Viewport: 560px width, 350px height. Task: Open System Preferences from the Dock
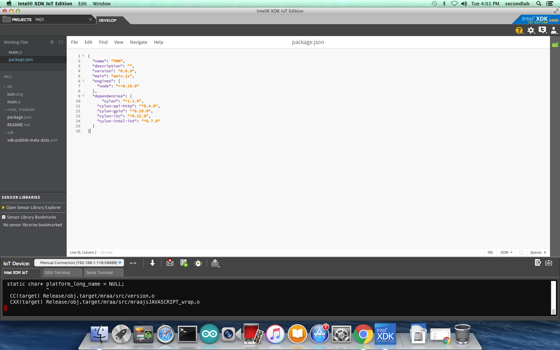(x=341, y=334)
